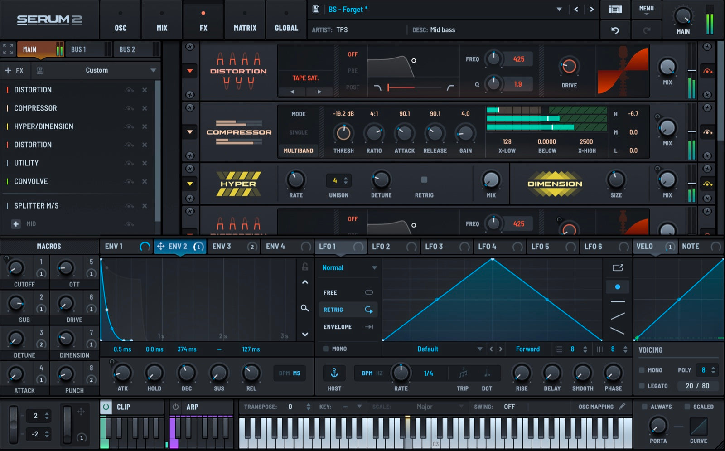Remove CONVOLVE effect with its X icon
Screen dimensions: 725x451
145,181
